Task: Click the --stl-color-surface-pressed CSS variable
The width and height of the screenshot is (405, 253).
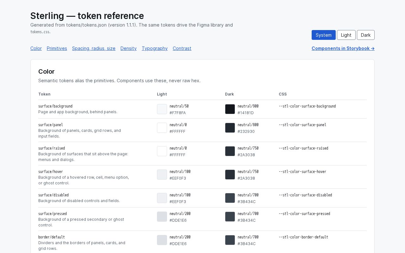Action: [x=304, y=214]
